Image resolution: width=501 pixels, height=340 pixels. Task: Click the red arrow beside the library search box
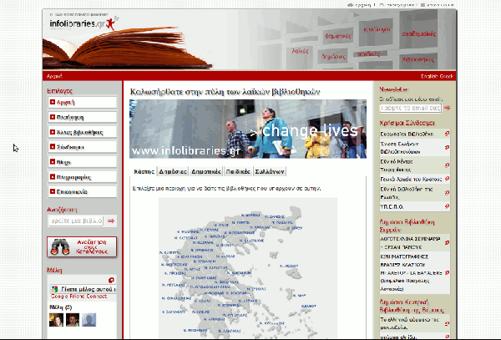[111, 221]
